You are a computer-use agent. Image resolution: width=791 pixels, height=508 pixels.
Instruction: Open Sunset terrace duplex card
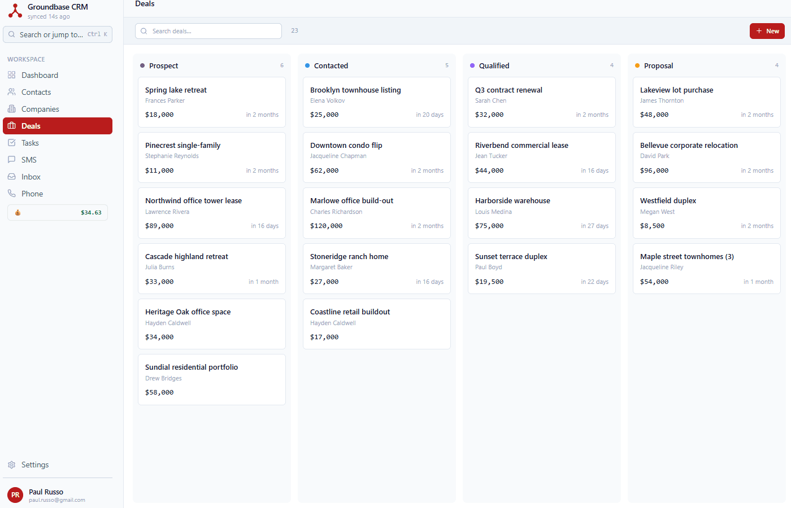point(542,269)
